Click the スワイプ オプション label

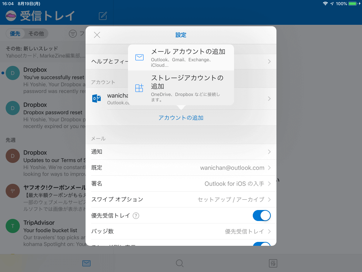pyautogui.click(x=117, y=199)
